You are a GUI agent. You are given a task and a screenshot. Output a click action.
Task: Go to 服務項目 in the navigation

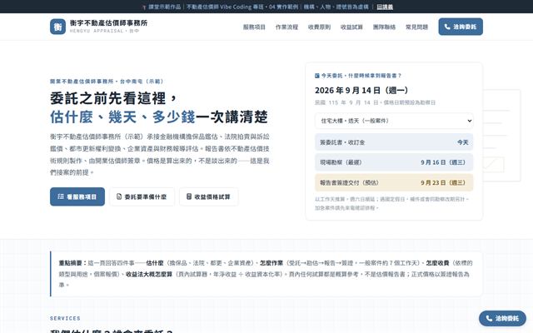(254, 27)
